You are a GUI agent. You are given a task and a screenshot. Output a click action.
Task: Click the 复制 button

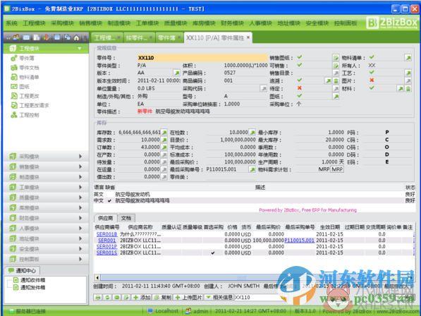coord(163,298)
